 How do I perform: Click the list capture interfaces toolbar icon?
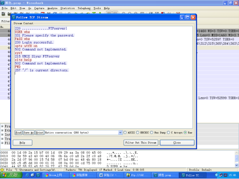(3, 14)
